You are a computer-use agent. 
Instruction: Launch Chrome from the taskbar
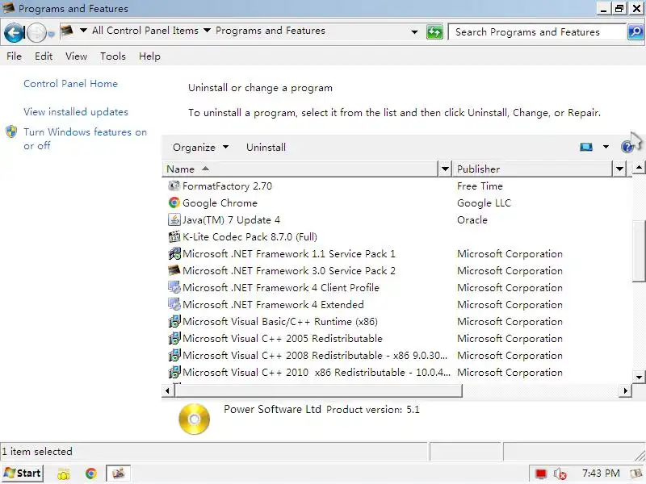point(91,474)
